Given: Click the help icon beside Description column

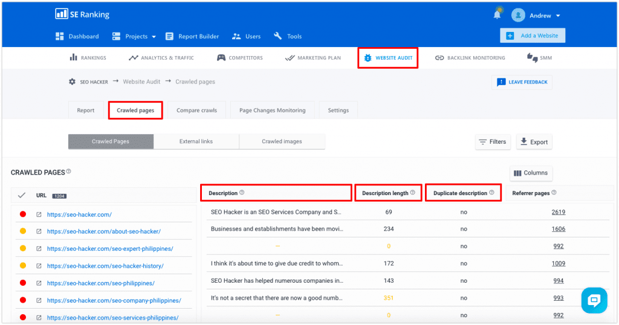Looking at the screenshot, I should click(x=242, y=193).
